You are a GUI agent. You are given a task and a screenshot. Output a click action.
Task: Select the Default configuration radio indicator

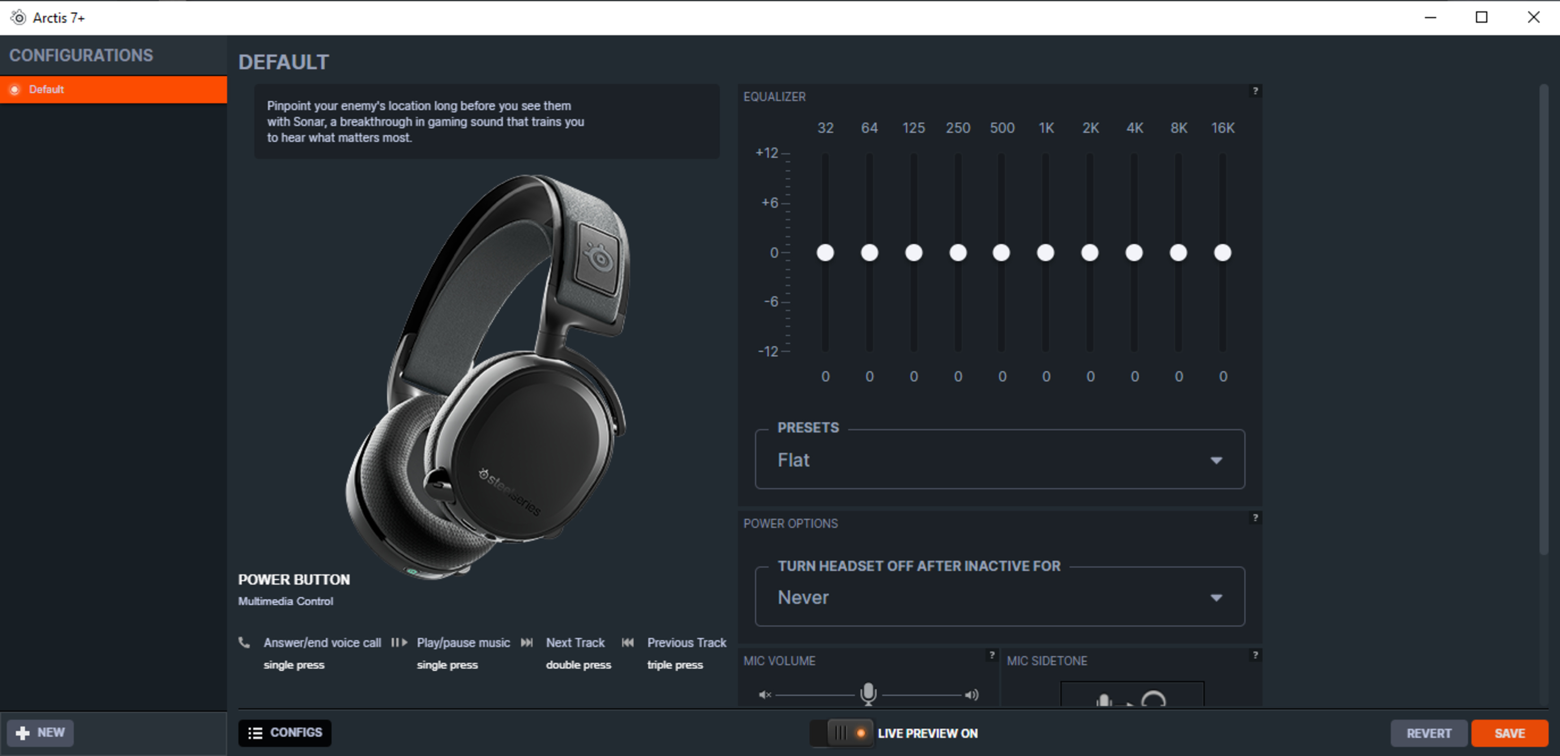(x=15, y=90)
